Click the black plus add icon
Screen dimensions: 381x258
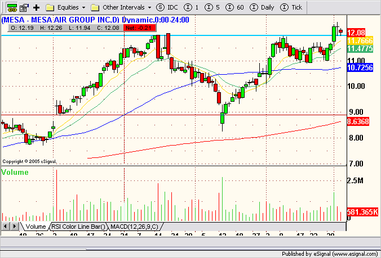[x=37, y=8]
